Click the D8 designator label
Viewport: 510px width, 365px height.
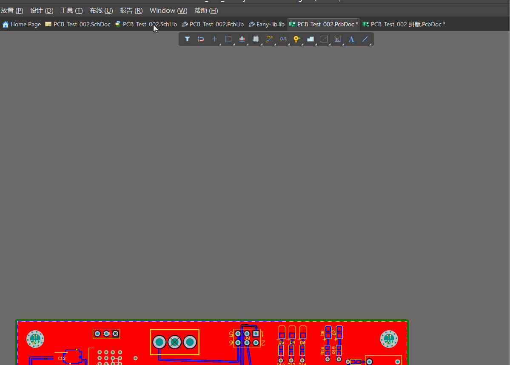click(x=323, y=333)
